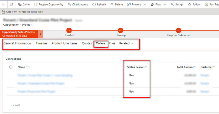The height and width of the screenshot is (114, 219).
Task: Click the '1 - 3 of 3' record count
Action: 16,105
